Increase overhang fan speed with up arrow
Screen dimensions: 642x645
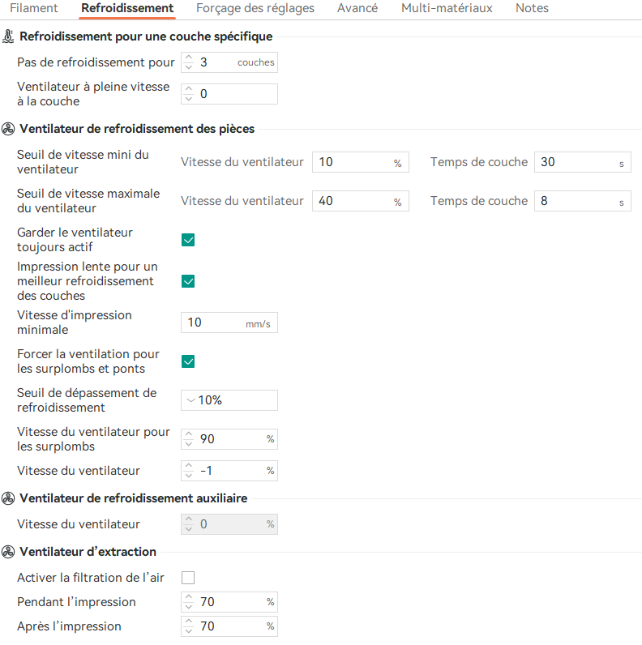tap(189, 435)
